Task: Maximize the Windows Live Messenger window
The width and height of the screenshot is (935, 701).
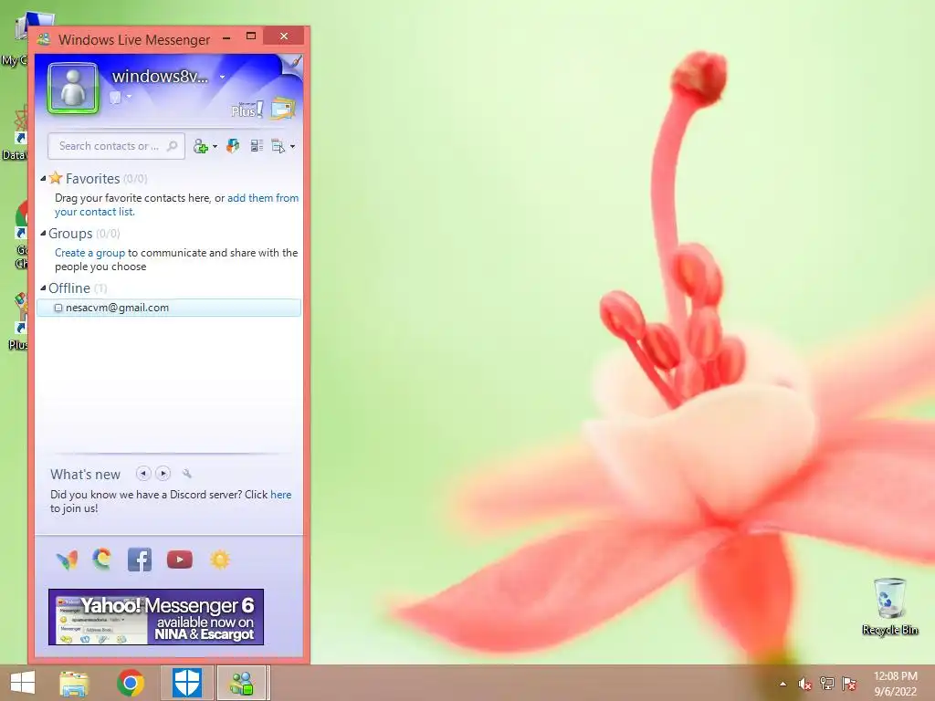Action: coord(251,37)
